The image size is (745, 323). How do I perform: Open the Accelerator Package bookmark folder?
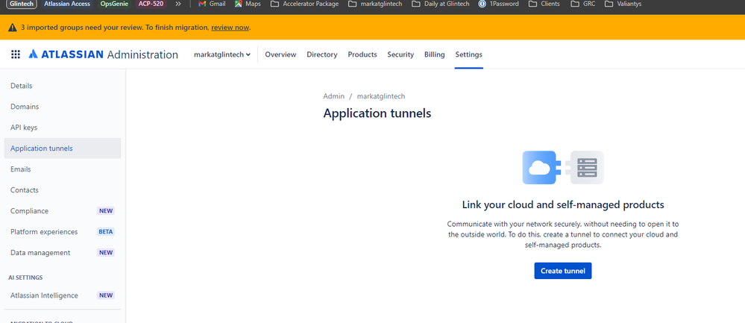click(x=304, y=4)
